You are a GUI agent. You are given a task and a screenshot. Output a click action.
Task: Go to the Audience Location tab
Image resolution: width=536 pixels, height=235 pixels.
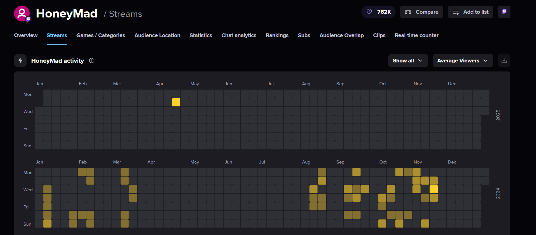(x=157, y=35)
